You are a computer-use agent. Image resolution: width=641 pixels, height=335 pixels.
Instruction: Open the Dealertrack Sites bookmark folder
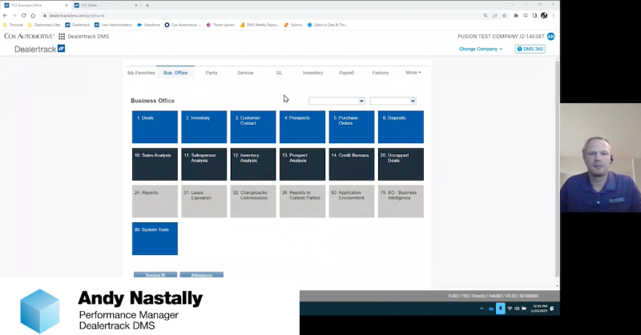[44, 25]
